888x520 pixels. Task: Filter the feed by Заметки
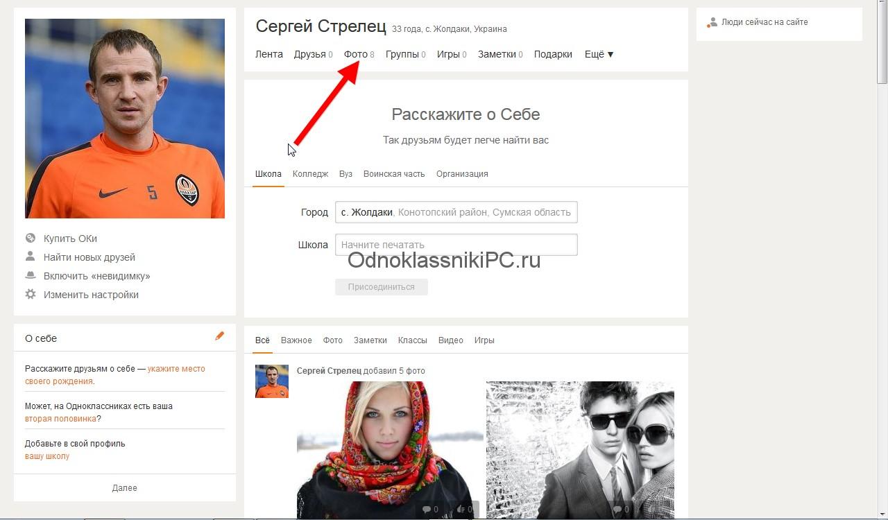pos(370,340)
